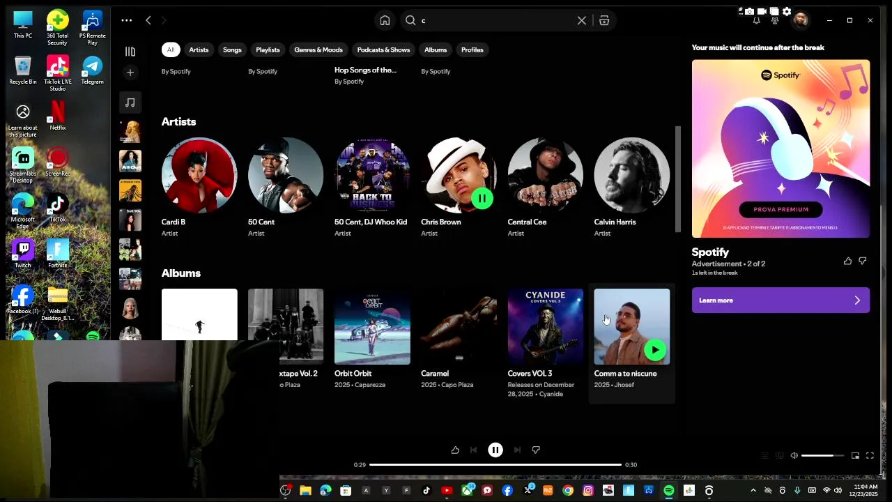Skip to next track
892x502 pixels.
tap(517, 450)
